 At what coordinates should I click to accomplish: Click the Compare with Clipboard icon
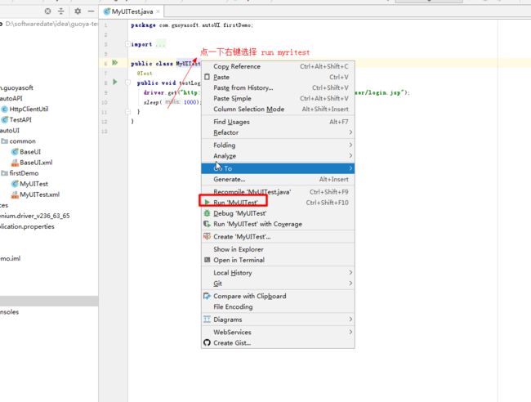coord(207,296)
